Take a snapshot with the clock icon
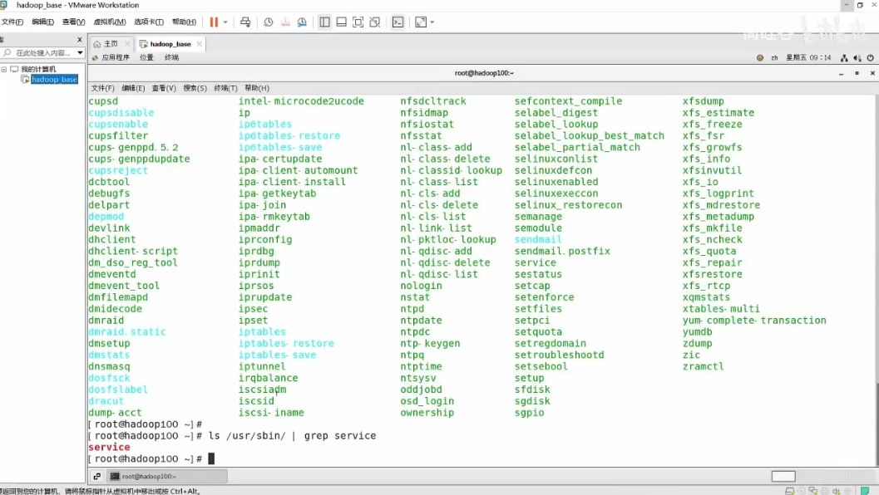Viewport: 879px width, 495px height. 269,22
